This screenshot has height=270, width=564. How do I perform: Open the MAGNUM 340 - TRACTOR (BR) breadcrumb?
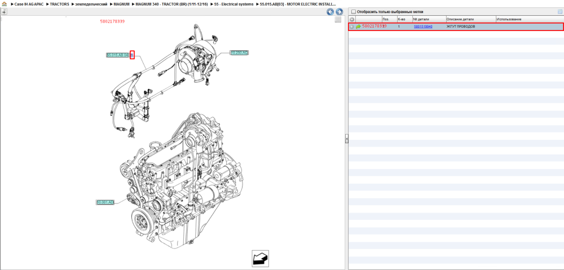[171, 4]
